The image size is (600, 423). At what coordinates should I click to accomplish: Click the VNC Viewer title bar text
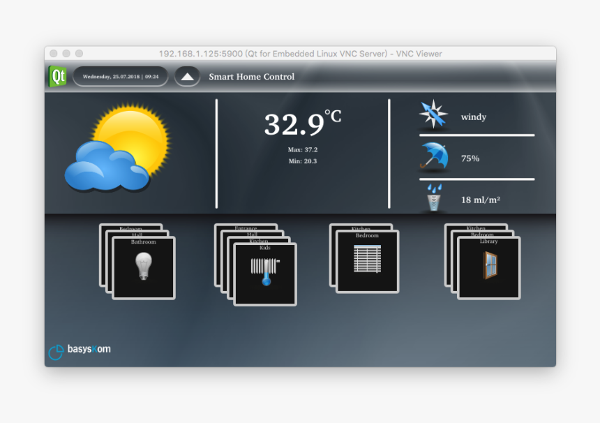tap(300, 53)
